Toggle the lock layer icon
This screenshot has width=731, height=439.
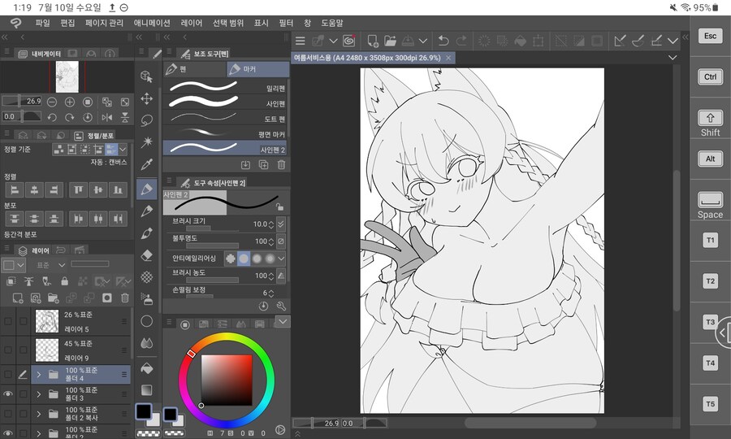tap(64, 280)
